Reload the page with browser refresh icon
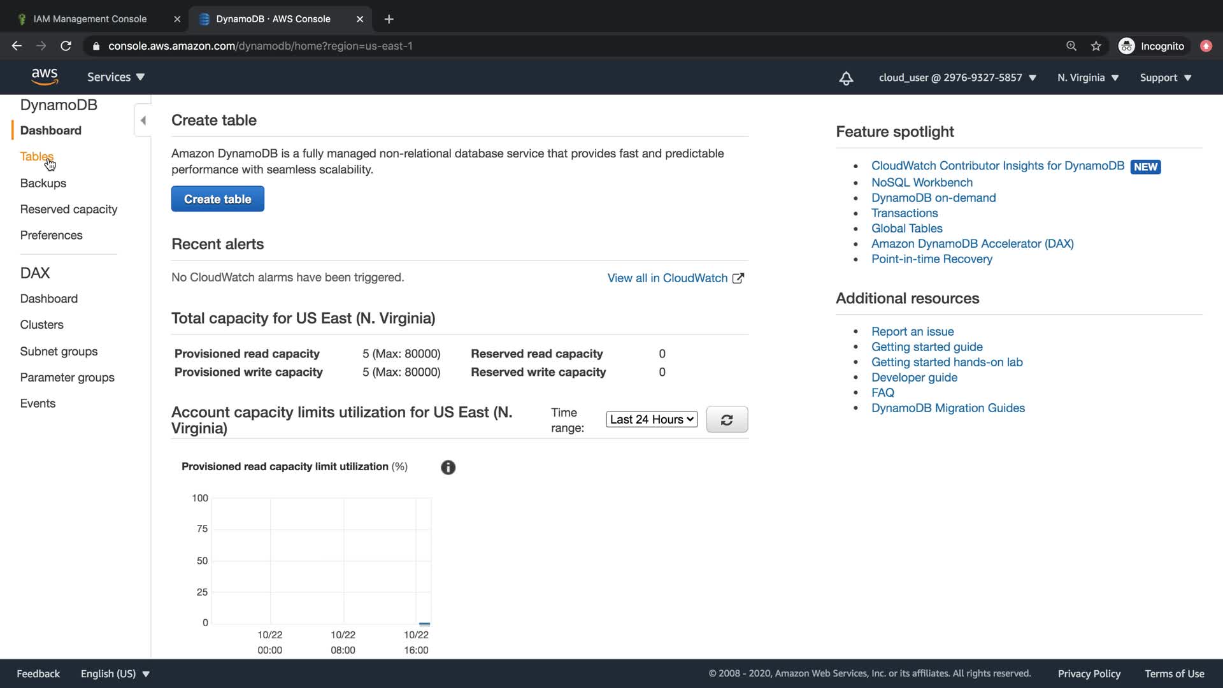The height and width of the screenshot is (688, 1223). [66, 46]
